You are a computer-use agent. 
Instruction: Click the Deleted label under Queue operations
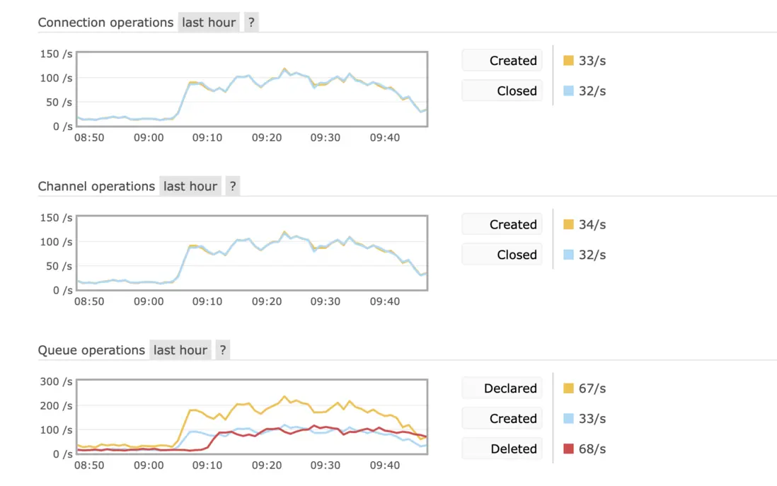(x=502, y=449)
